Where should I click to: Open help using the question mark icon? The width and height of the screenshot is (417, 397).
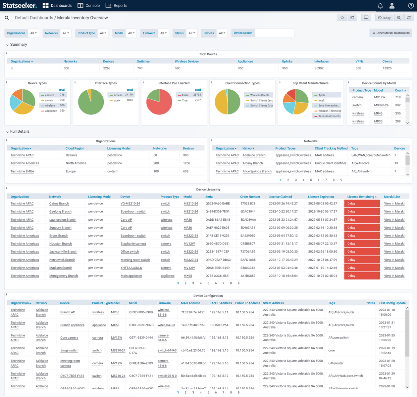411,5
